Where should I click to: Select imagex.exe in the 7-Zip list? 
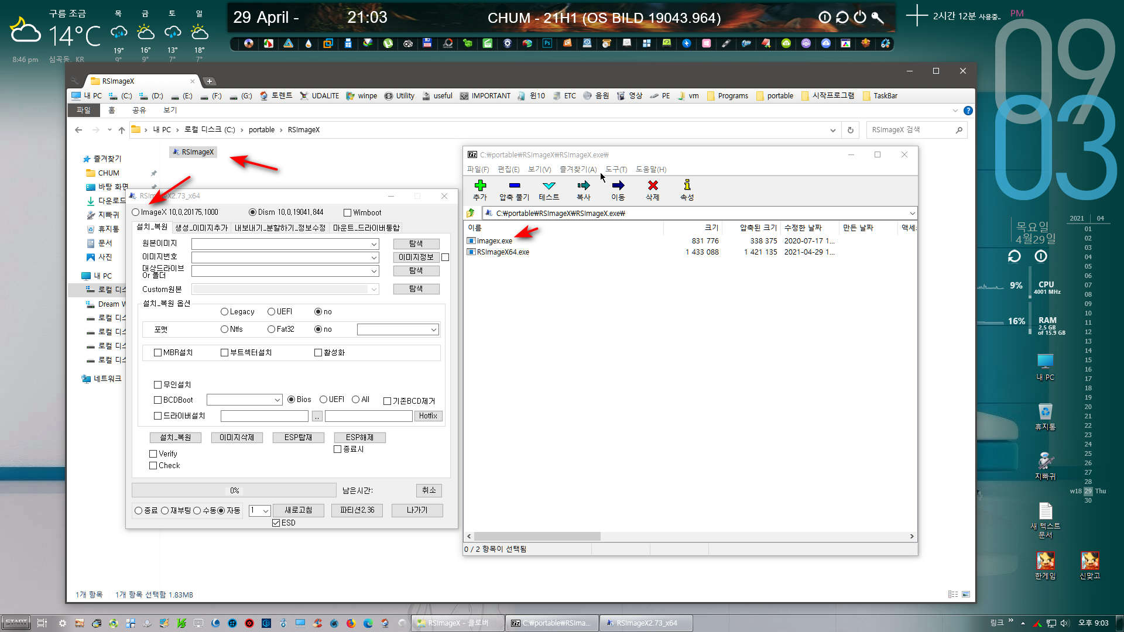[x=494, y=241]
